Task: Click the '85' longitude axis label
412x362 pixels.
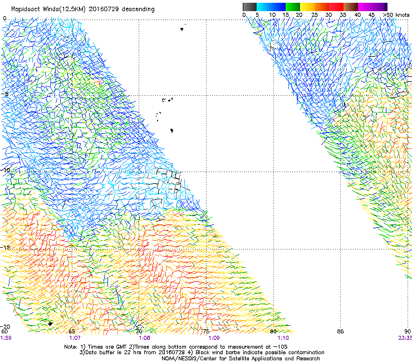Action: pos(340,331)
